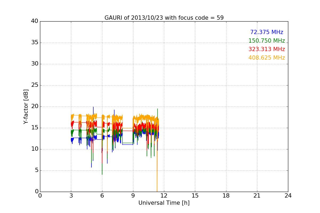Click the x-axis tick label 12
This screenshot has height=213, width=320.
tap(164, 196)
